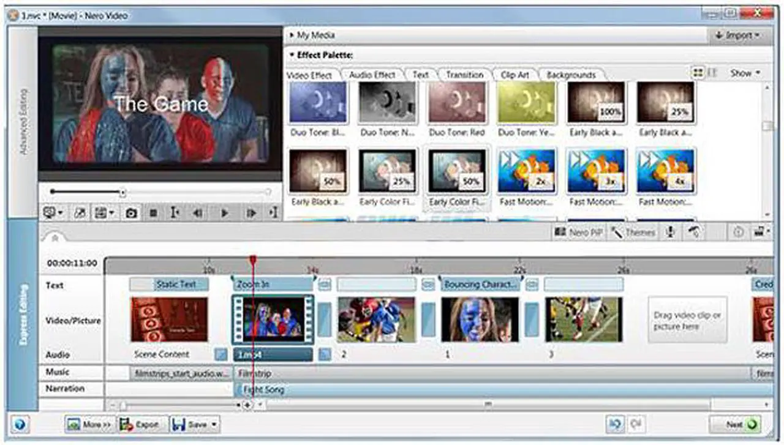Switch to the Backgrounds tab
Viewport: 784px width, 445px height.
[x=571, y=75]
